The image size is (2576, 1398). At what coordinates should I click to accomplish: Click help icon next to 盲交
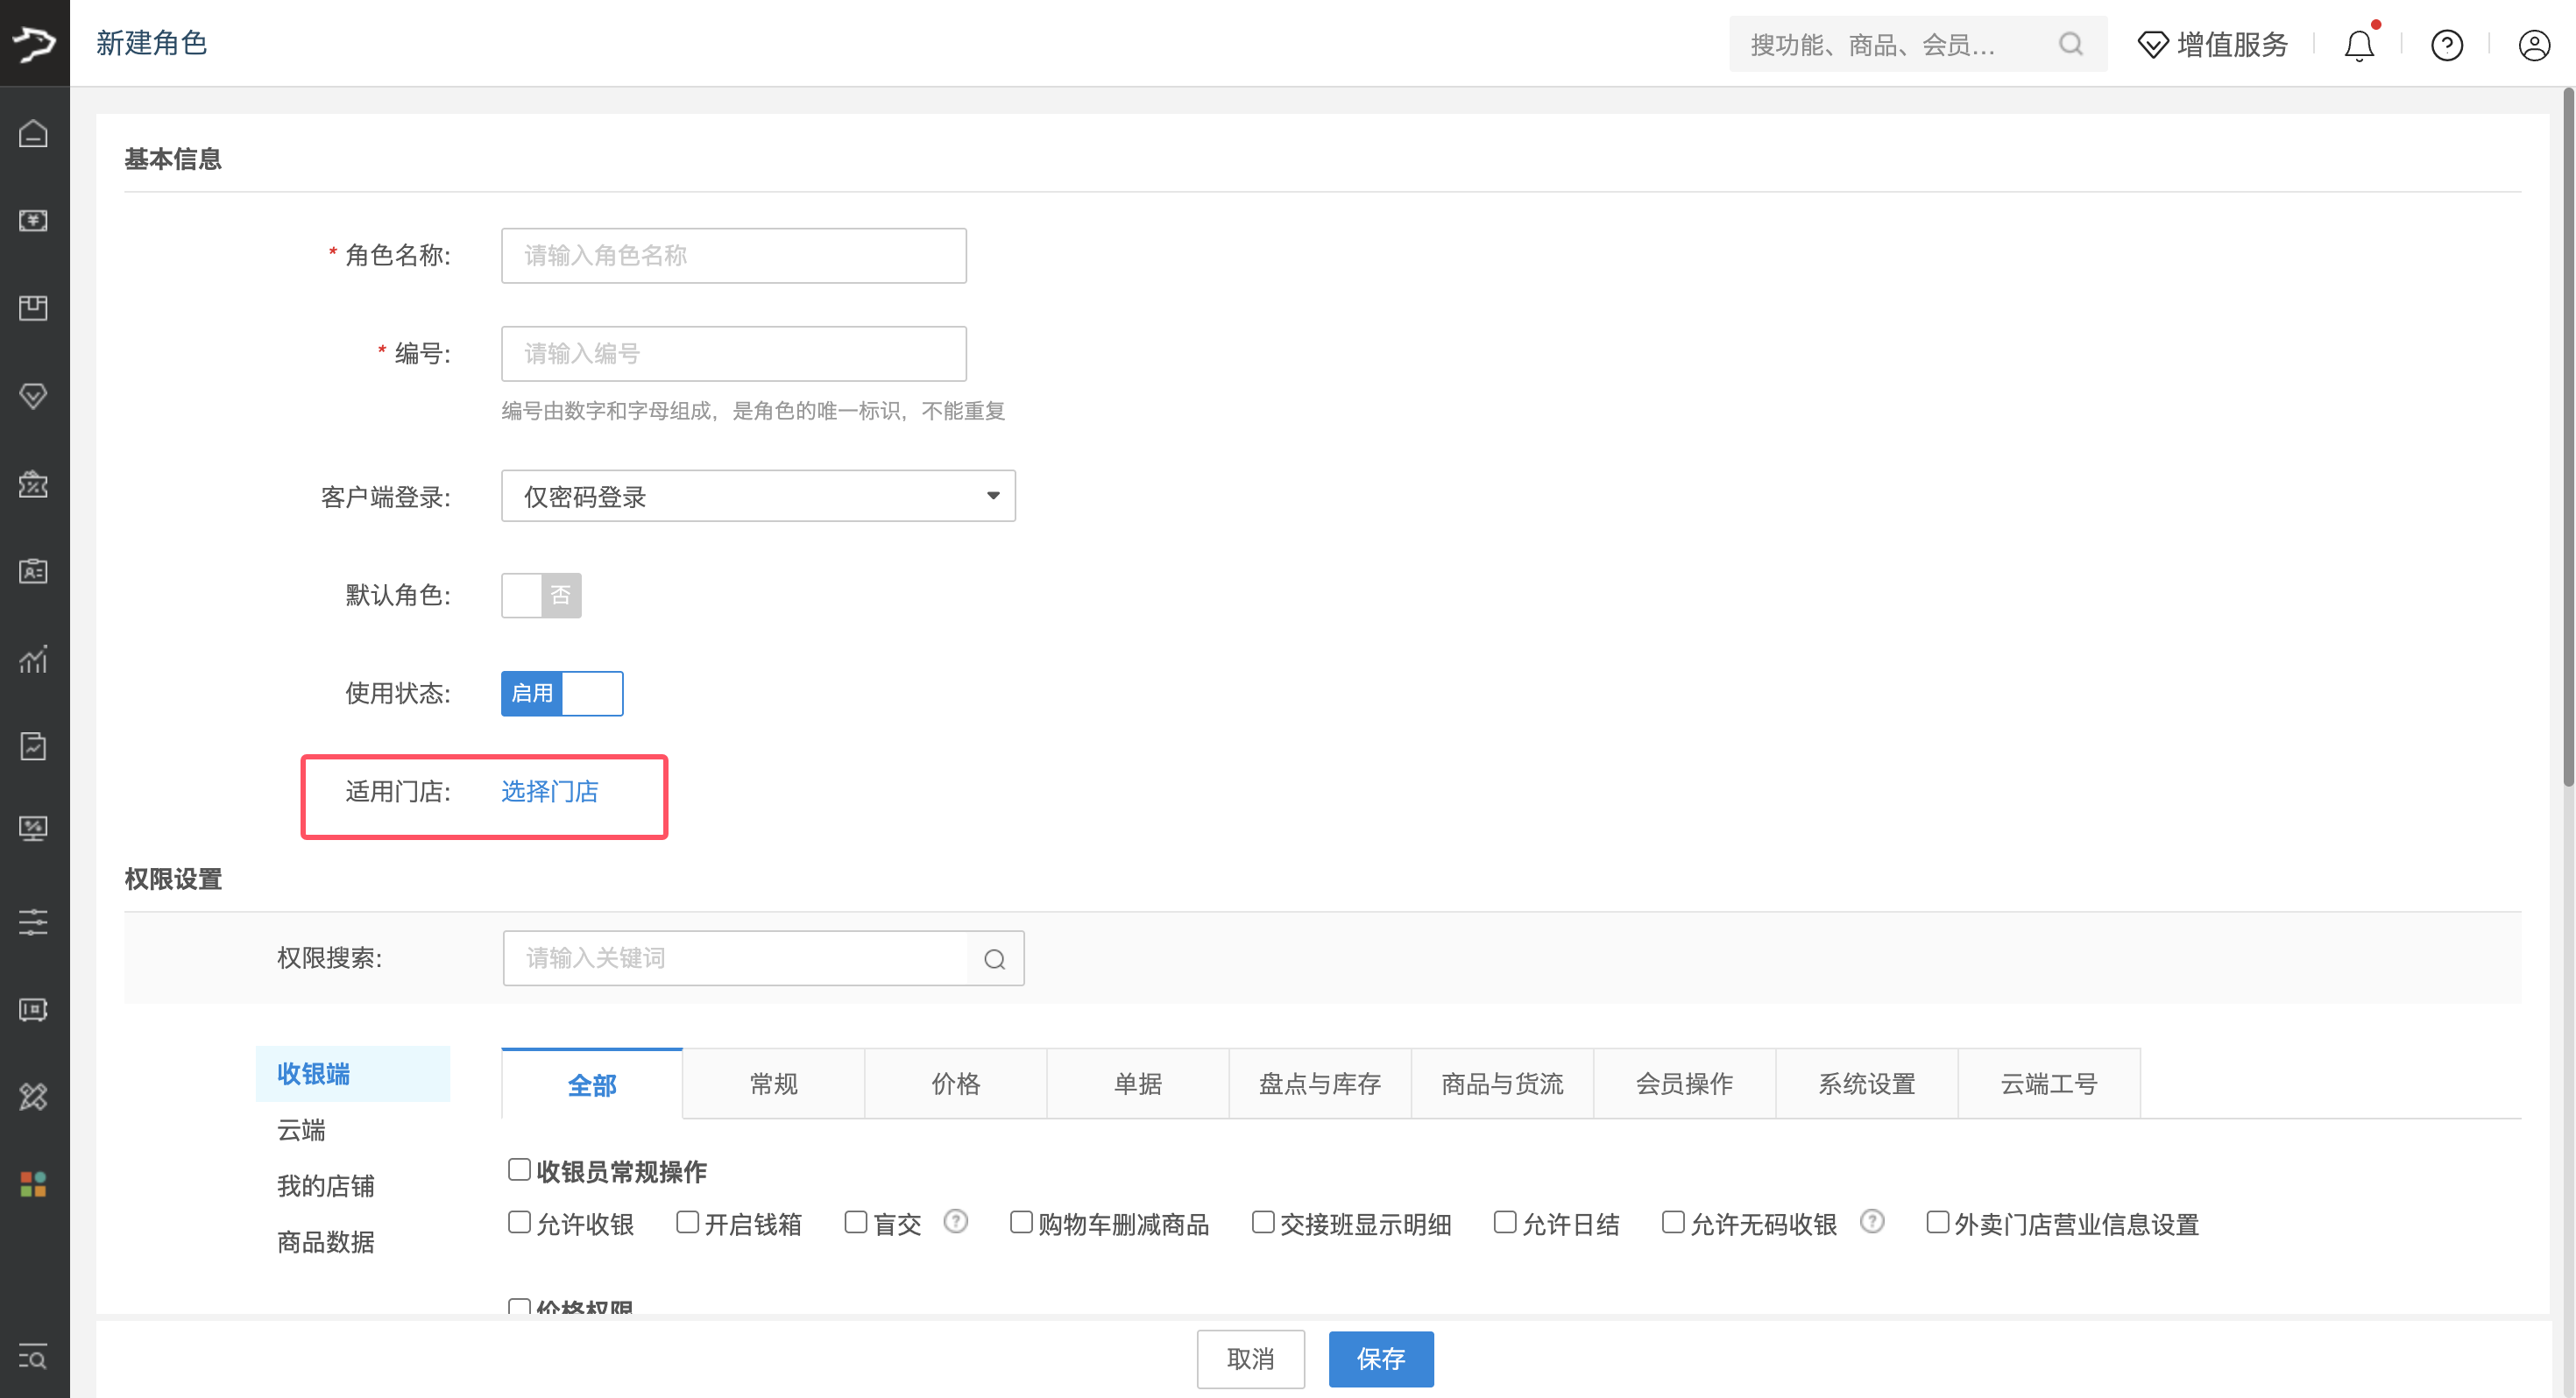point(955,1222)
